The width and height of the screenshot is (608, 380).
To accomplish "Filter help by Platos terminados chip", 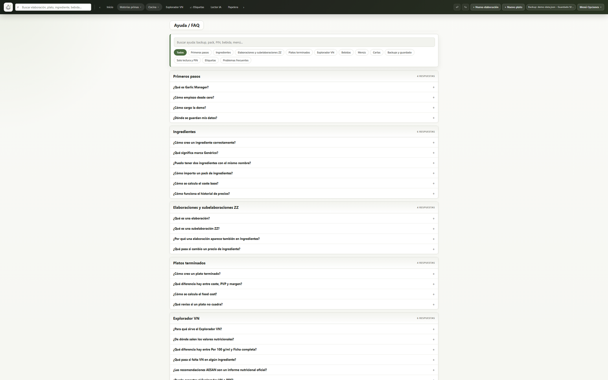I will (299, 53).
